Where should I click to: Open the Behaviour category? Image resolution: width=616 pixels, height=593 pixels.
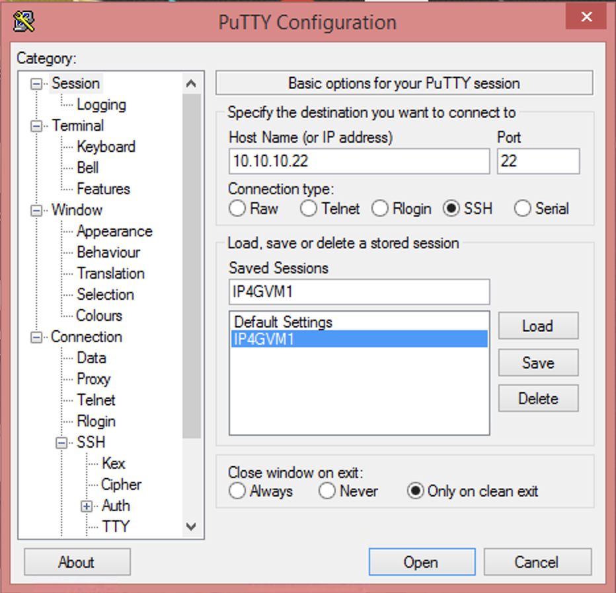[108, 252]
